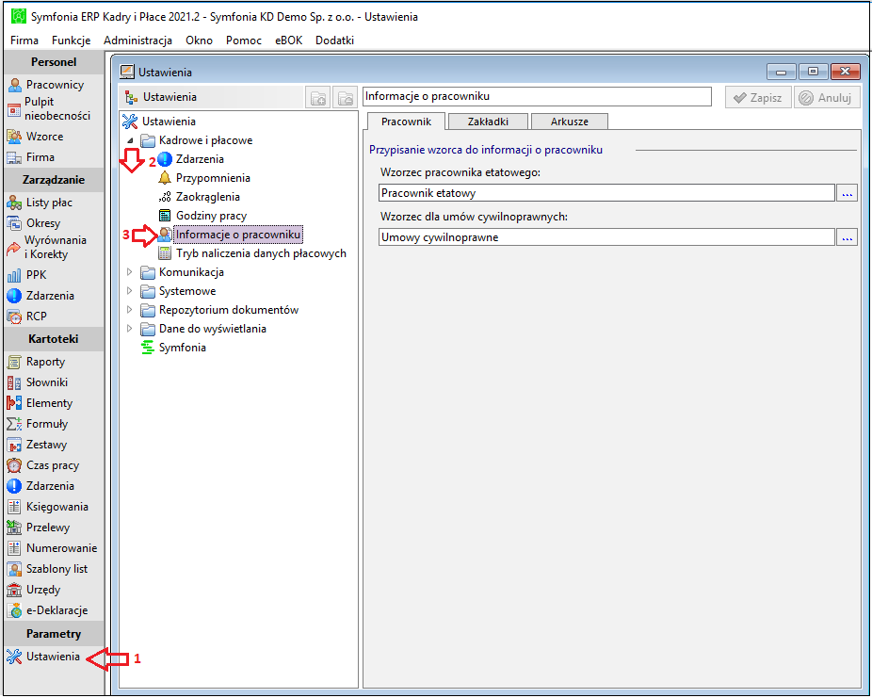Image resolution: width=872 pixels, height=698 pixels.
Task: Open Pulpit nieobecności
Action: click(x=49, y=109)
